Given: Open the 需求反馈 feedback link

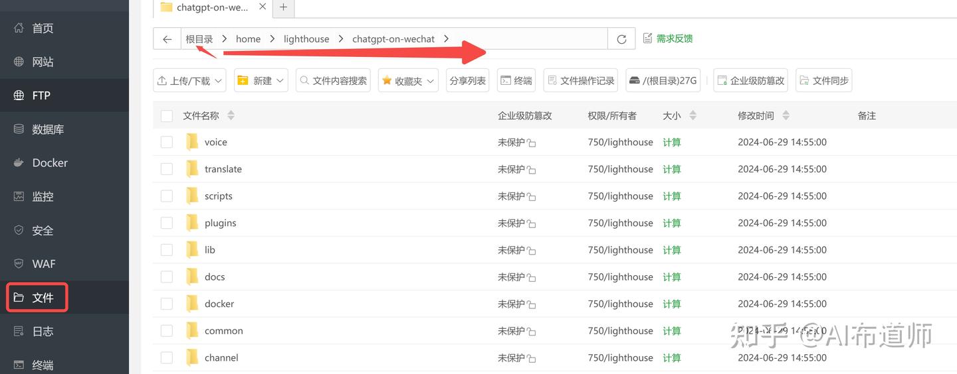Looking at the screenshot, I should [x=668, y=38].
